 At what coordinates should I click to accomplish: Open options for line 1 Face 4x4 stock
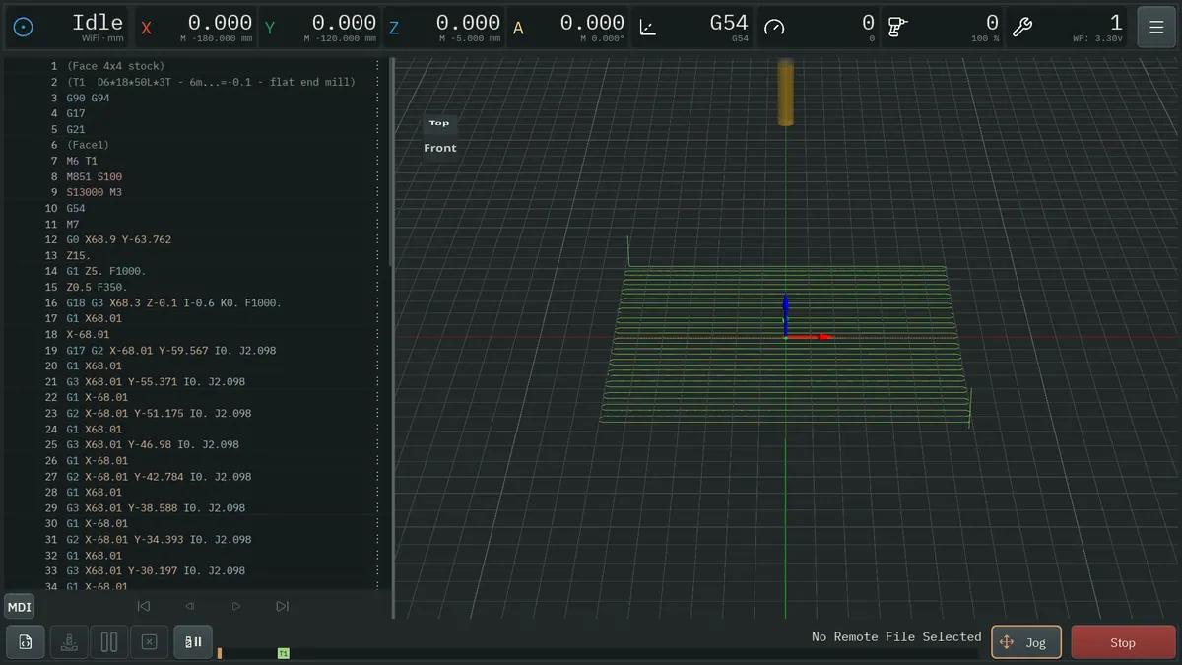click(x=377, y=66)
